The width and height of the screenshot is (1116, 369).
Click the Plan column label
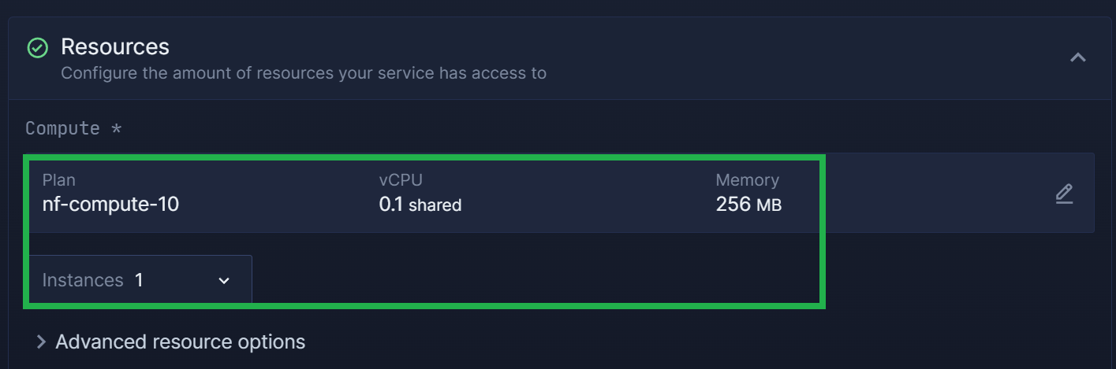click(59, 180)
